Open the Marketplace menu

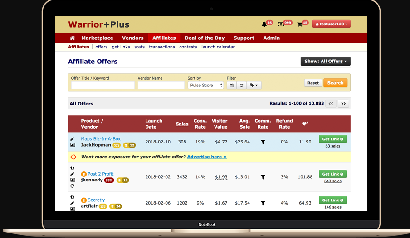pyautogui.click(x=97, y=38)
